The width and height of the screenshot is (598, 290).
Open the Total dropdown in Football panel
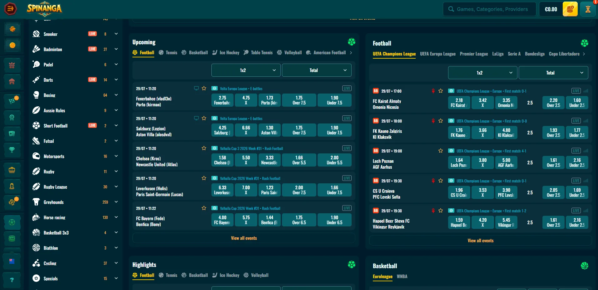click(x=553, y=73)
